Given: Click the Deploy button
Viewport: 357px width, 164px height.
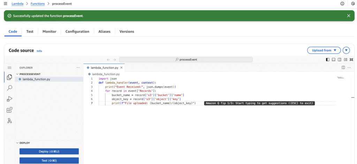Looking at the screenshot, I should point(49,151).
